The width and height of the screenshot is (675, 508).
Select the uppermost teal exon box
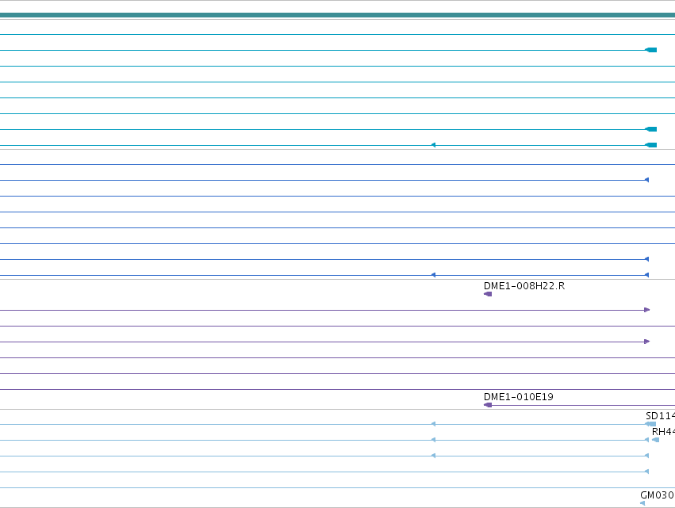651,51
